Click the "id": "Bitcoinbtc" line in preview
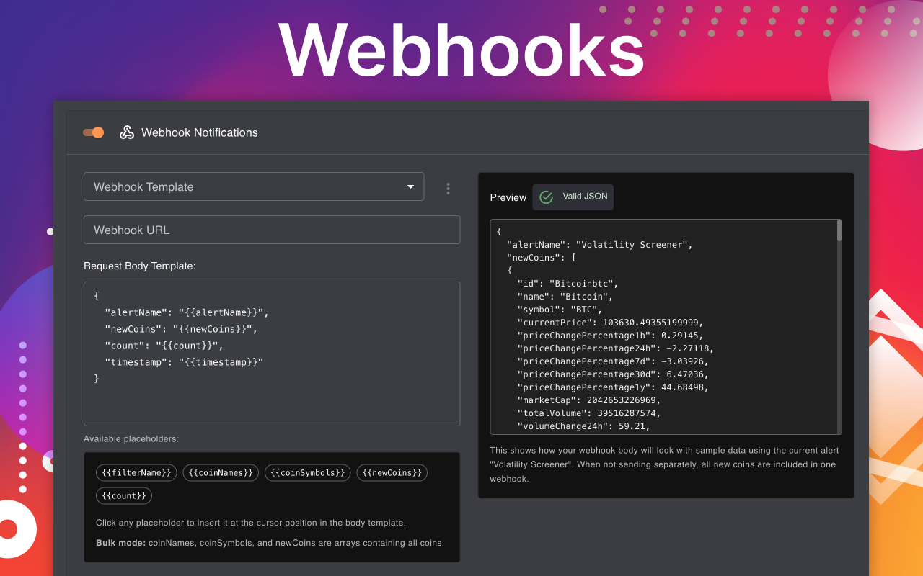 pyautogui.click(x=568, y=284)
